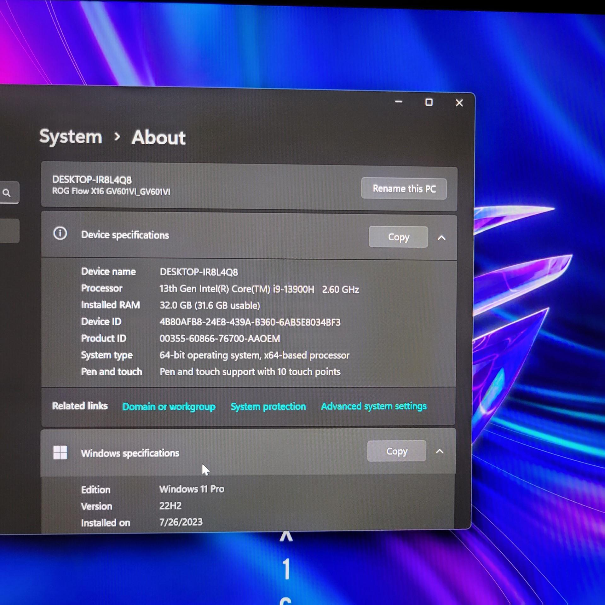Viewport: 605px width, 605px height.
Task: Select the processor value i9-13900H text
Action: click(x=259, y=289)
